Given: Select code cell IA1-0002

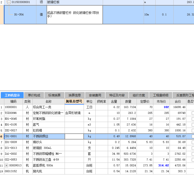Looking at the screenshot, I should [13, 154].
